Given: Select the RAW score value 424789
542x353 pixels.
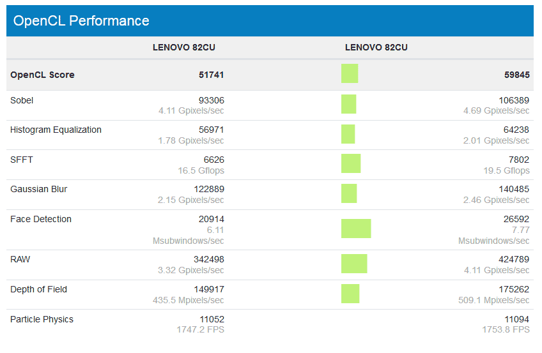Looking at the screenshot, I should pyautogui.click(x=514, y=259).
